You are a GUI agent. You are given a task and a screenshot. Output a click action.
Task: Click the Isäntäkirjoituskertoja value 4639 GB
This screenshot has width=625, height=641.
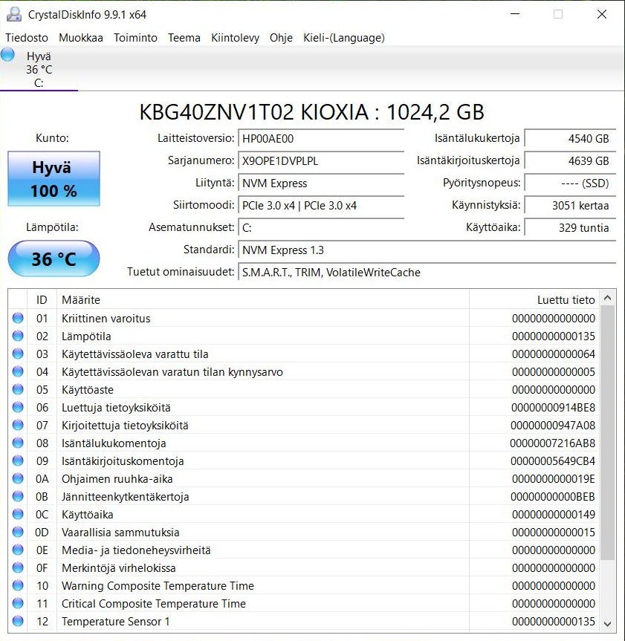[x=570, y=160]
